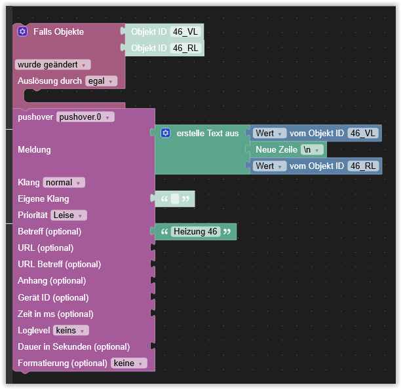Open Formatierung keine dropdown

(x=129, y=363)
